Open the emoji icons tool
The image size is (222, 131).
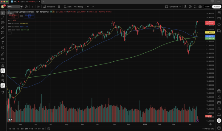3,47
